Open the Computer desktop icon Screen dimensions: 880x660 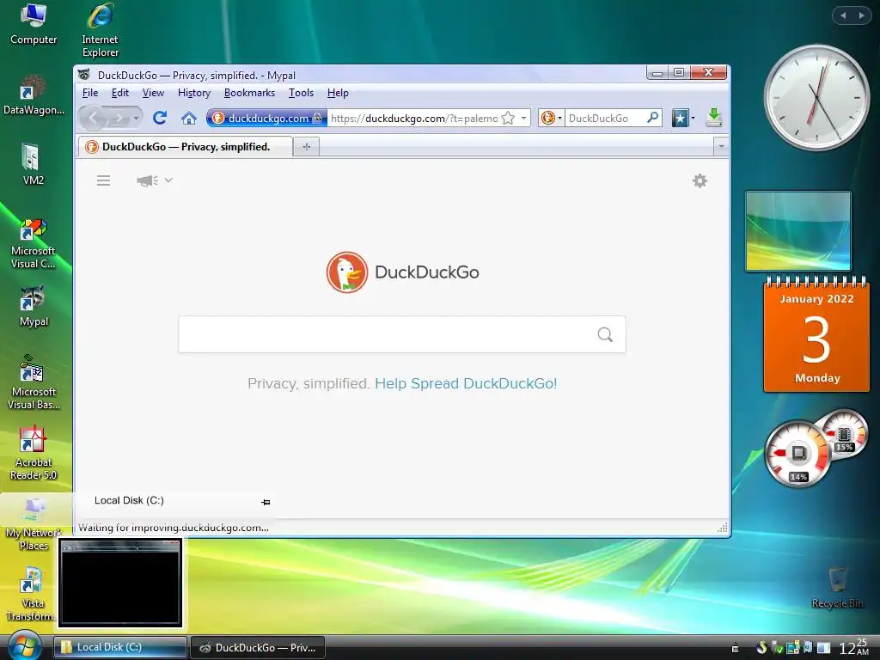34,23
